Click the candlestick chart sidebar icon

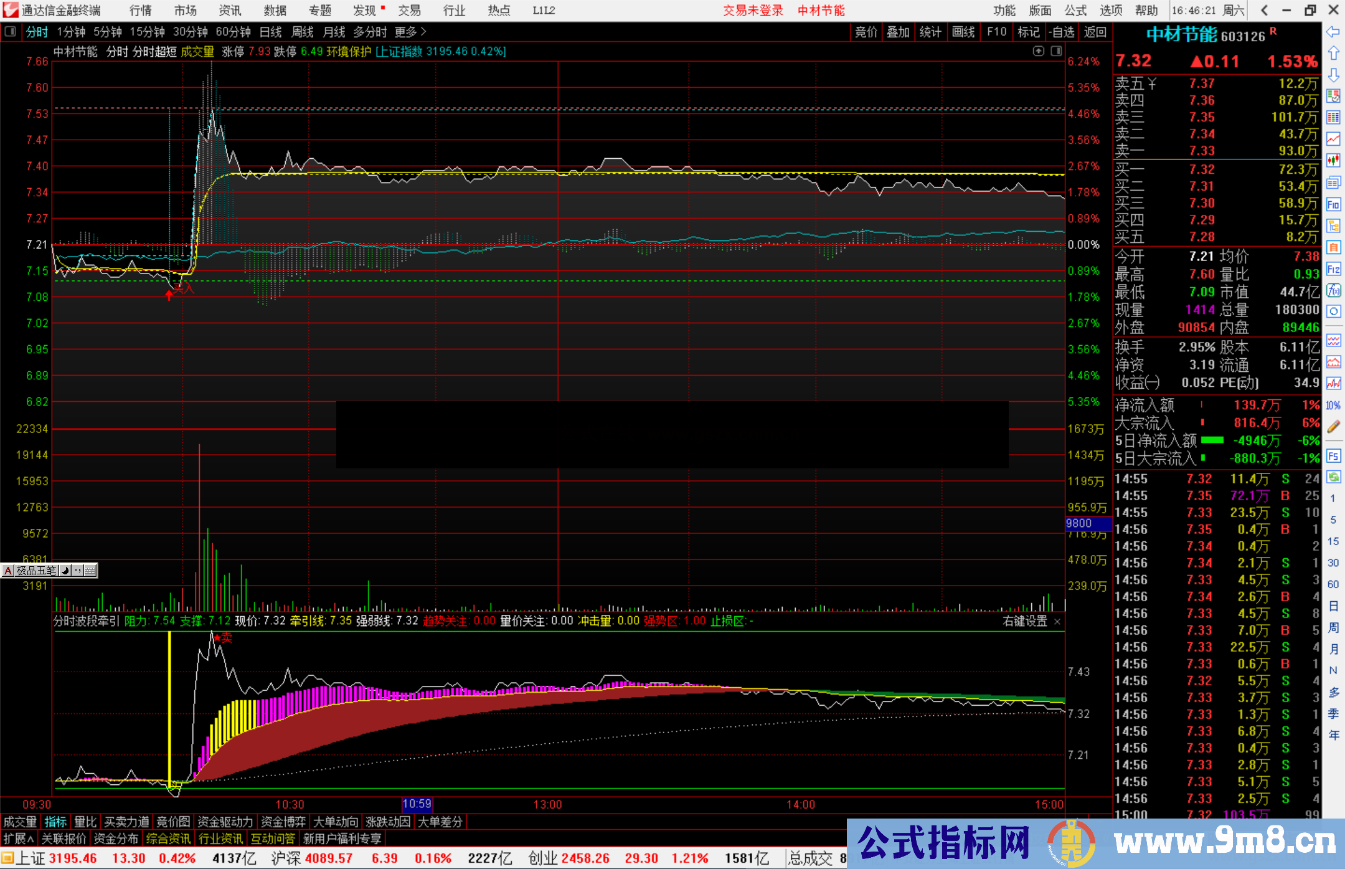pyautogui.click(x=1333, y=161)
